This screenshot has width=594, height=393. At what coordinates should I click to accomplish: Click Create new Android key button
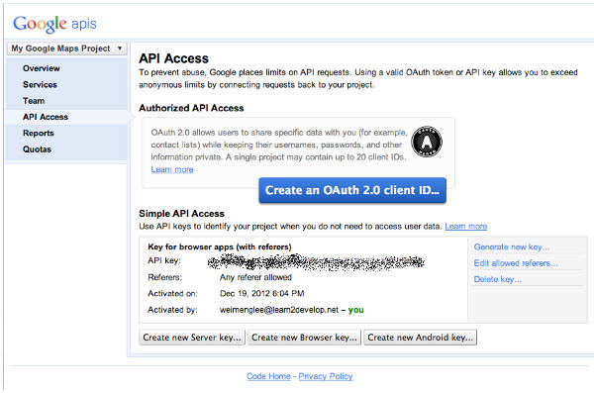[x=420, y=338]
